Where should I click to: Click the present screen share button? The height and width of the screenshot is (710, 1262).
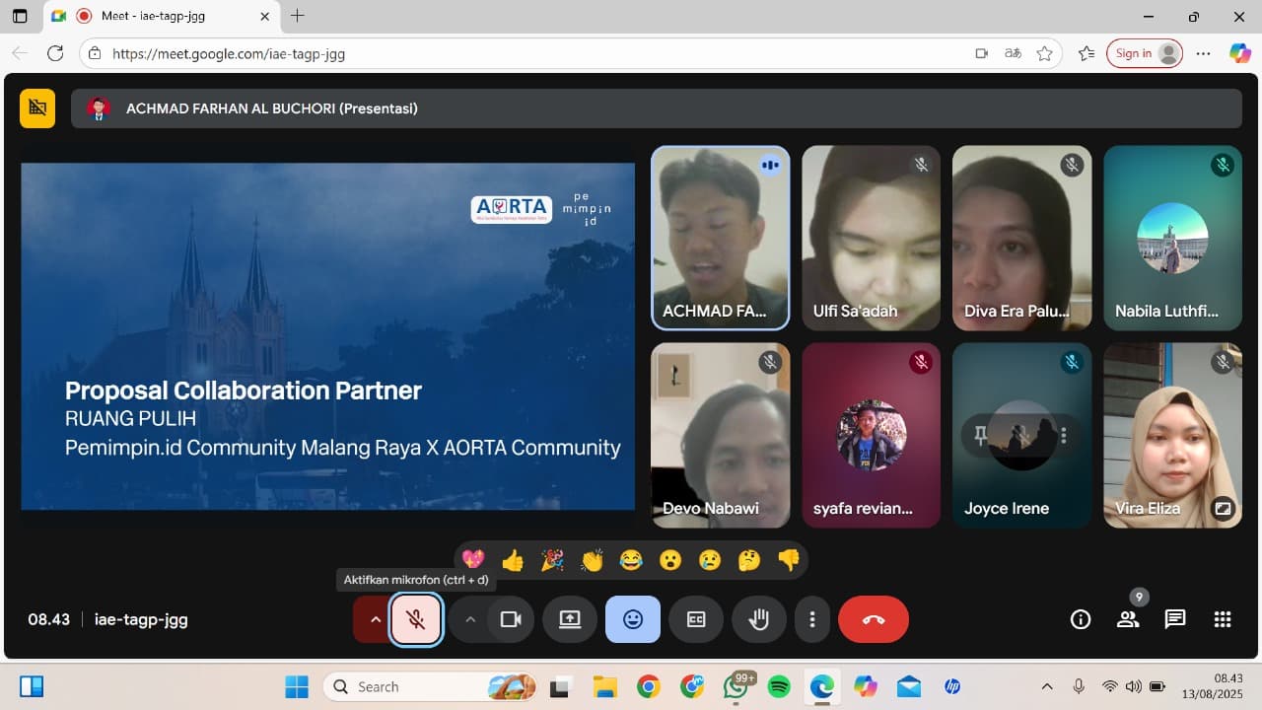click(570, 619)
